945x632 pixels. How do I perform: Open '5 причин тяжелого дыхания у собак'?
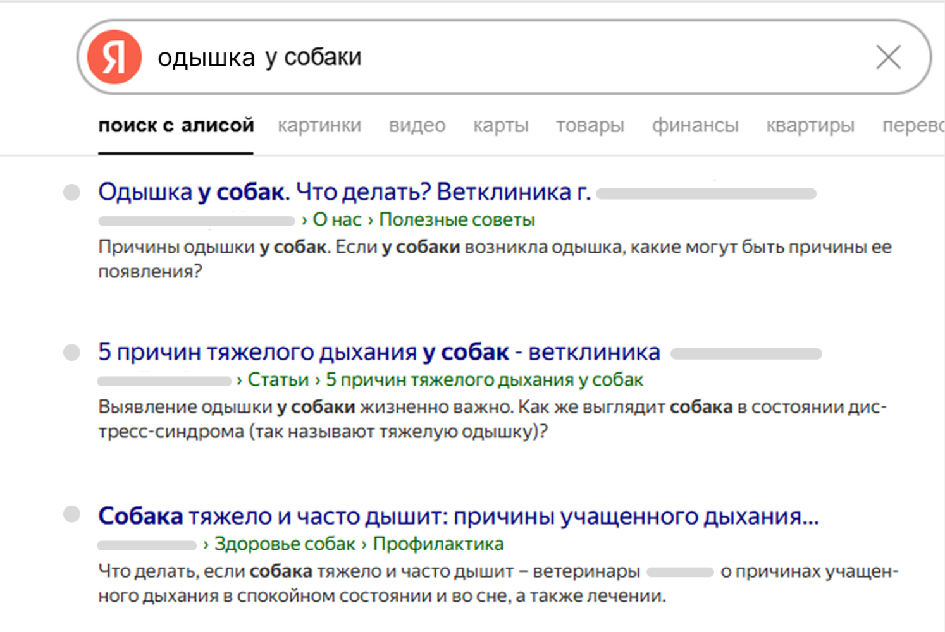378,351
